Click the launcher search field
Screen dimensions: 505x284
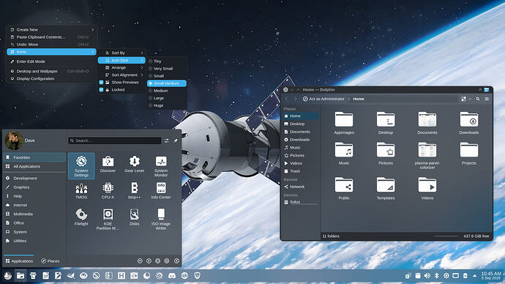(115, 141)
